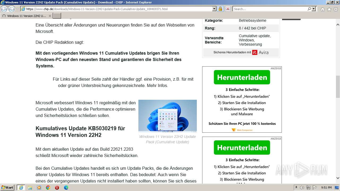
Task: Open Action Center flag tray icon
Action: click(315, 188)
